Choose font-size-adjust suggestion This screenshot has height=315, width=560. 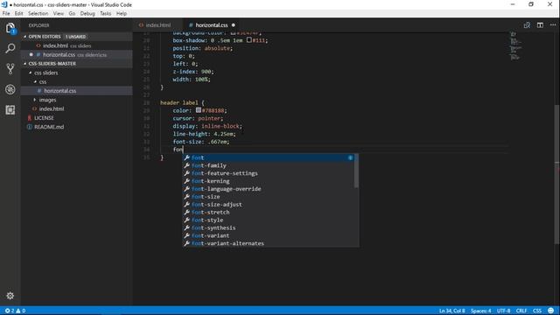click(x=269, y=205)
